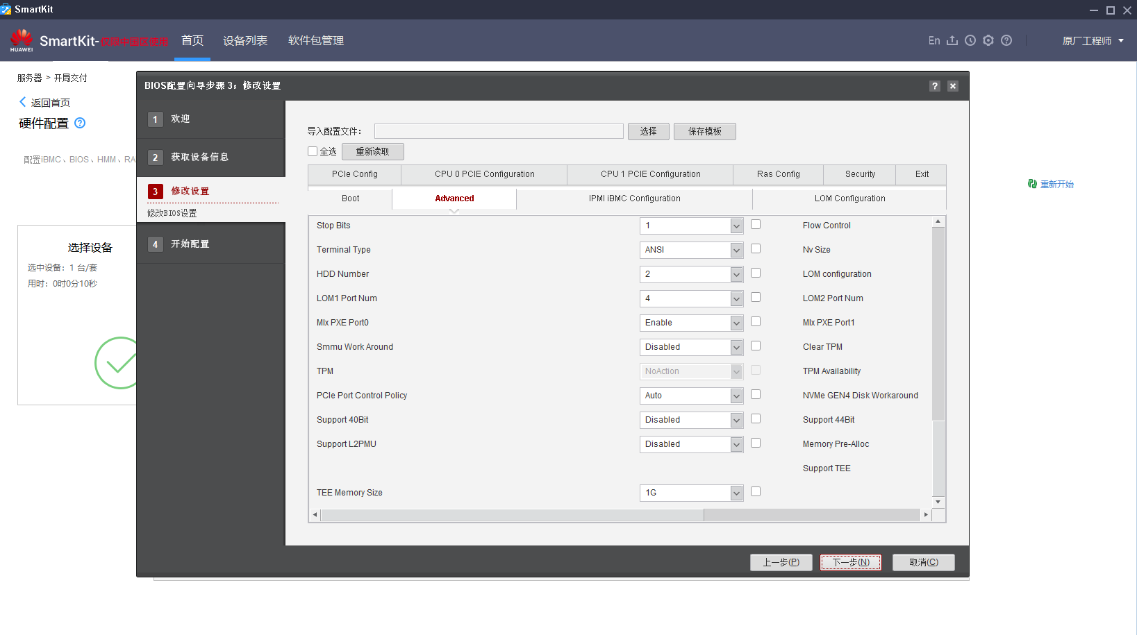This screenshot has width=1137, height=635.
Task: Tick the checkbox for Mlx PXE Port0 row
Action: [x=756, y=321]
